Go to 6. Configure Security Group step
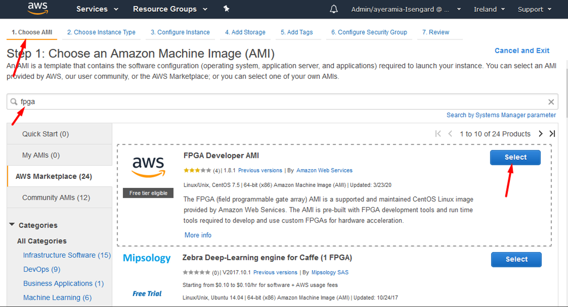This screenshot has width=568, height=307. (x=369, y=32)
